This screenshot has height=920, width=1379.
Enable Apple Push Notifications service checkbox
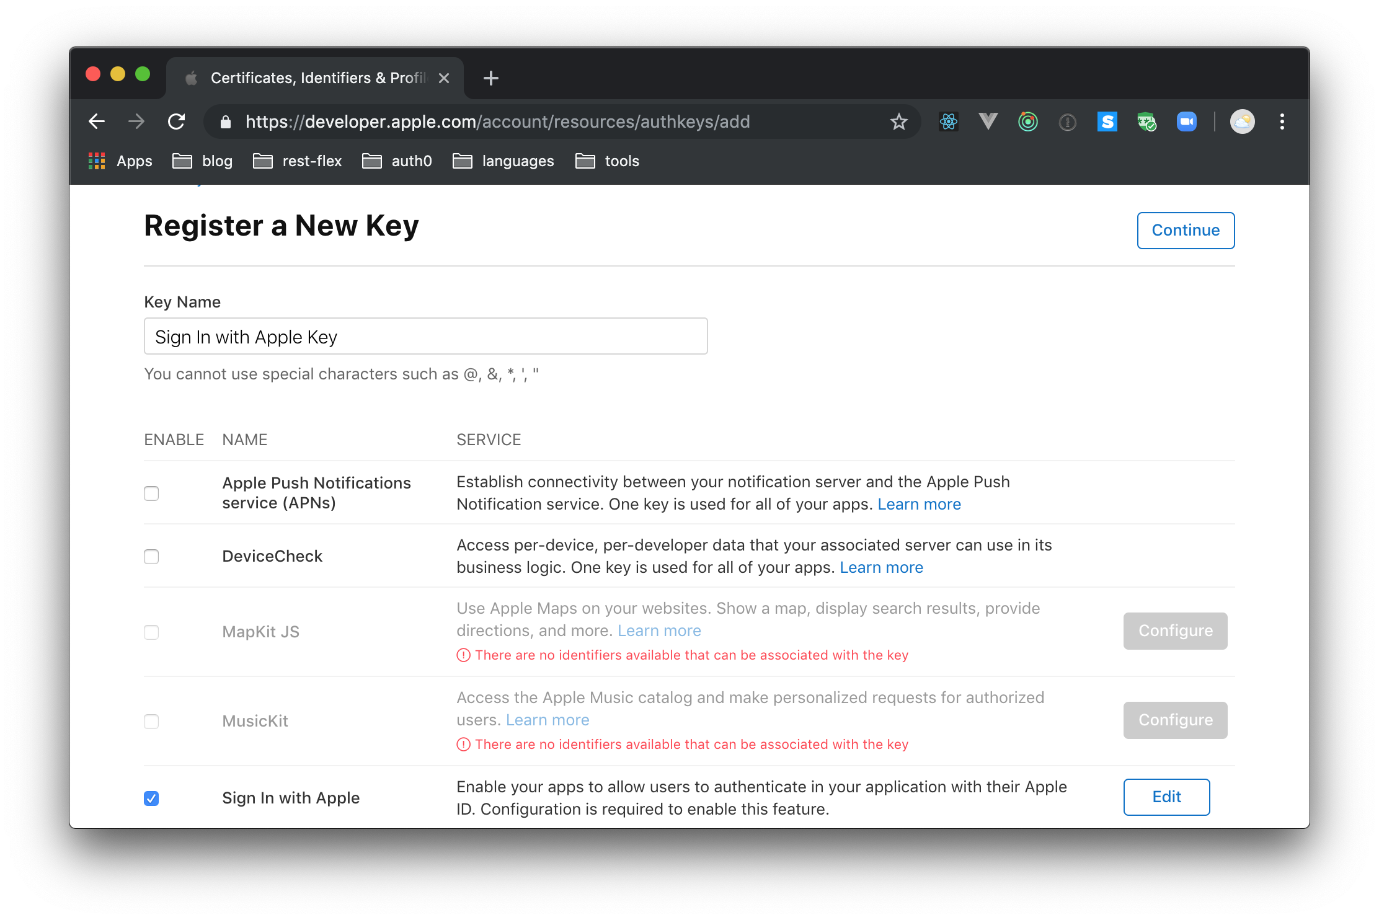coord(151,493)
